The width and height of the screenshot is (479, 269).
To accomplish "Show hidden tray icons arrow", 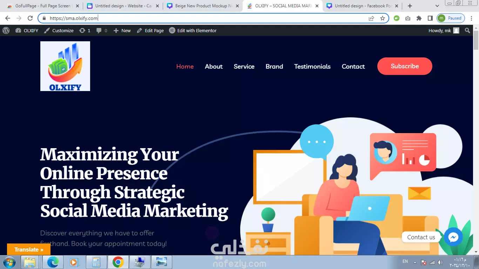I will 415,262.
